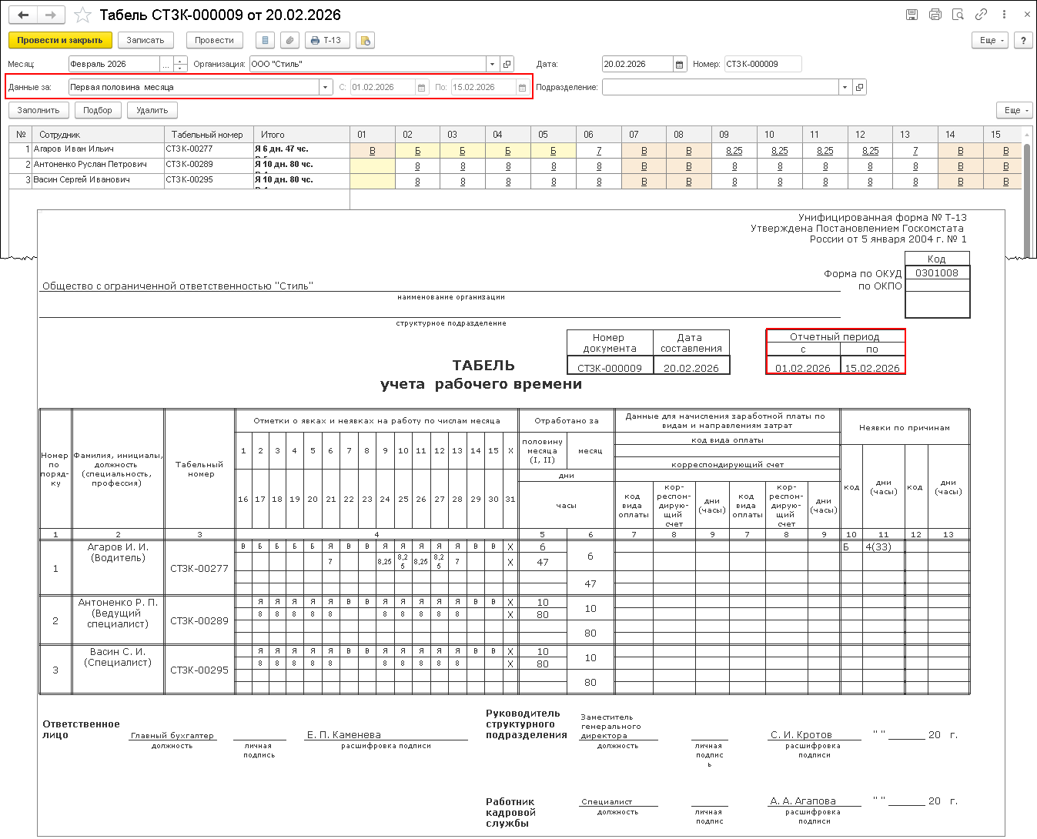Click Антоненко's day 02 cell 8

417,166
